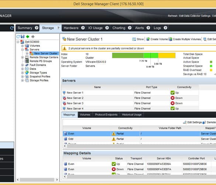
Task: Switch to the Volumes sub-tab
Action: (85, 115)
